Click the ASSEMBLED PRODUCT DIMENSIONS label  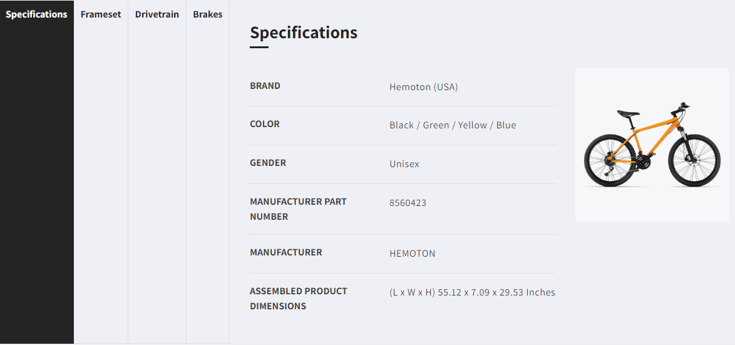tap(298, 299)
